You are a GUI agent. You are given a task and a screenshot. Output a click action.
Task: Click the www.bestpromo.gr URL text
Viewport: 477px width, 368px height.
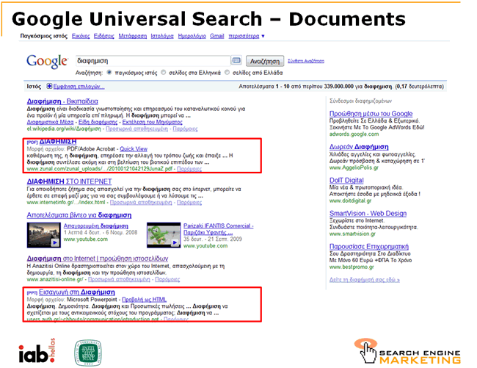[352, 267]
